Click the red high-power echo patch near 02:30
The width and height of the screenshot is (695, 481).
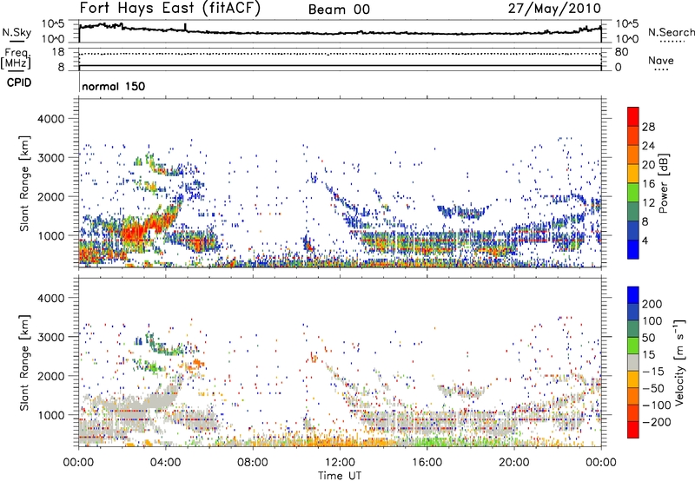[133, 232]
